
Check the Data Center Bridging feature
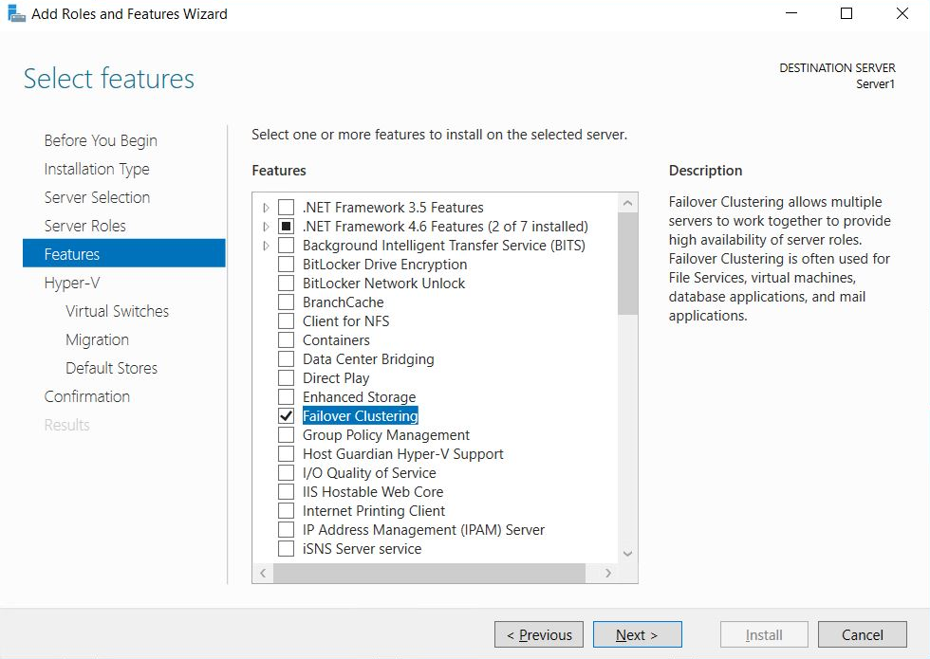click(x=286, y=358)
